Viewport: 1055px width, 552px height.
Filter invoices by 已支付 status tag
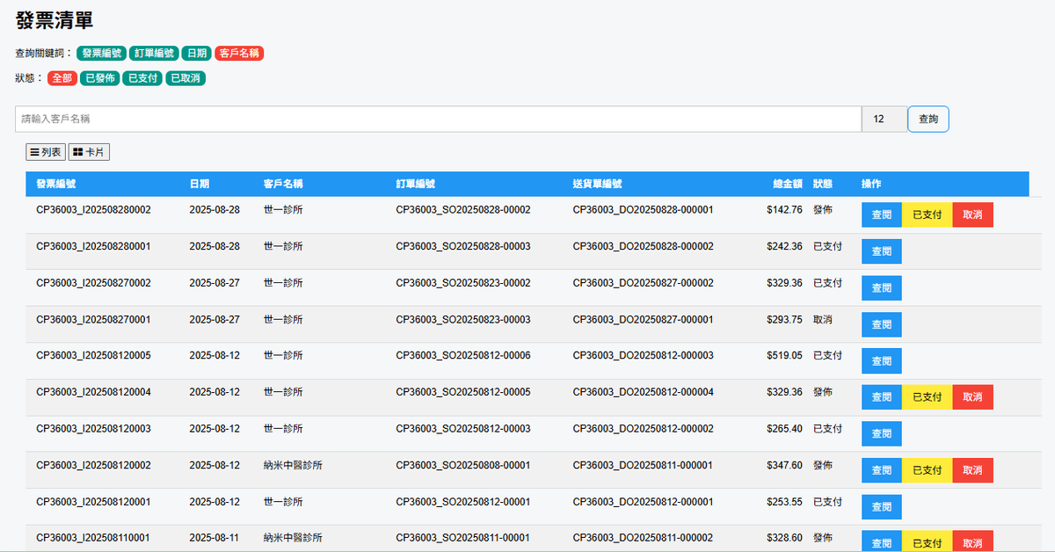pyautogui.click(x=142, y=78)
